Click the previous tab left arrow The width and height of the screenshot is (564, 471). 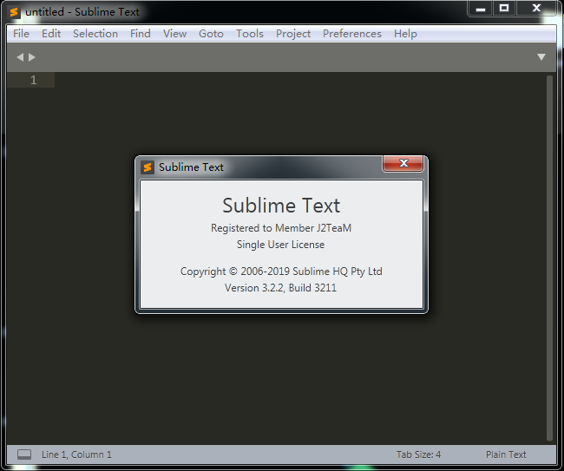pos(20,57)
